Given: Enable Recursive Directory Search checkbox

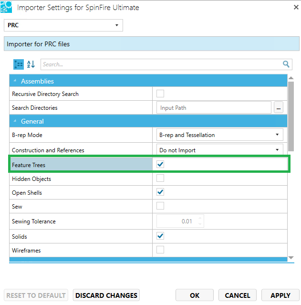Looking at the screenshot, I should click(x=160, y=94).
